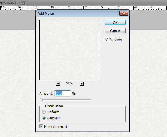167x137 pixels.
Task: Cancel the Add Noise dialog
Action: pyautogui.click(x=115, y=31)
